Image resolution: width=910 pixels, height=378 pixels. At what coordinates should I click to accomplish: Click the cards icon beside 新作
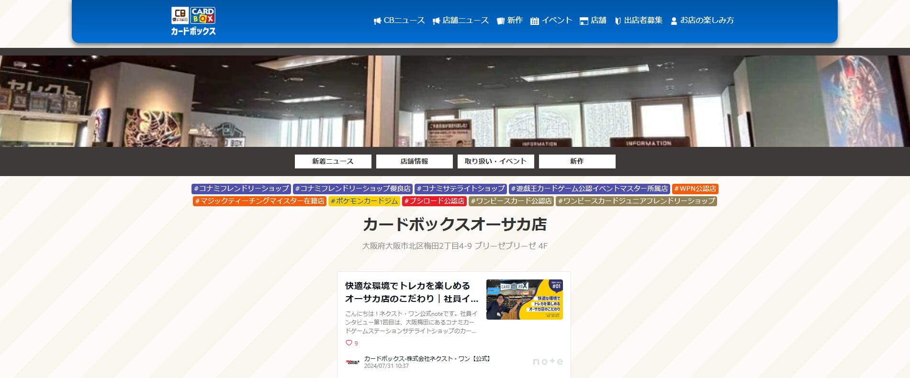point(501,21)
